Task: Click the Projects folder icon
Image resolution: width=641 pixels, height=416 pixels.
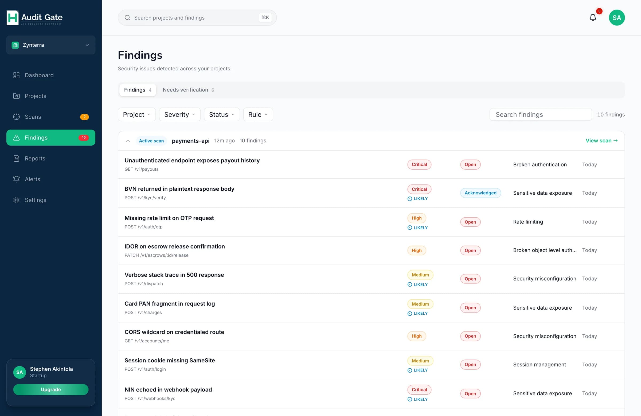Action: [17, 96]
